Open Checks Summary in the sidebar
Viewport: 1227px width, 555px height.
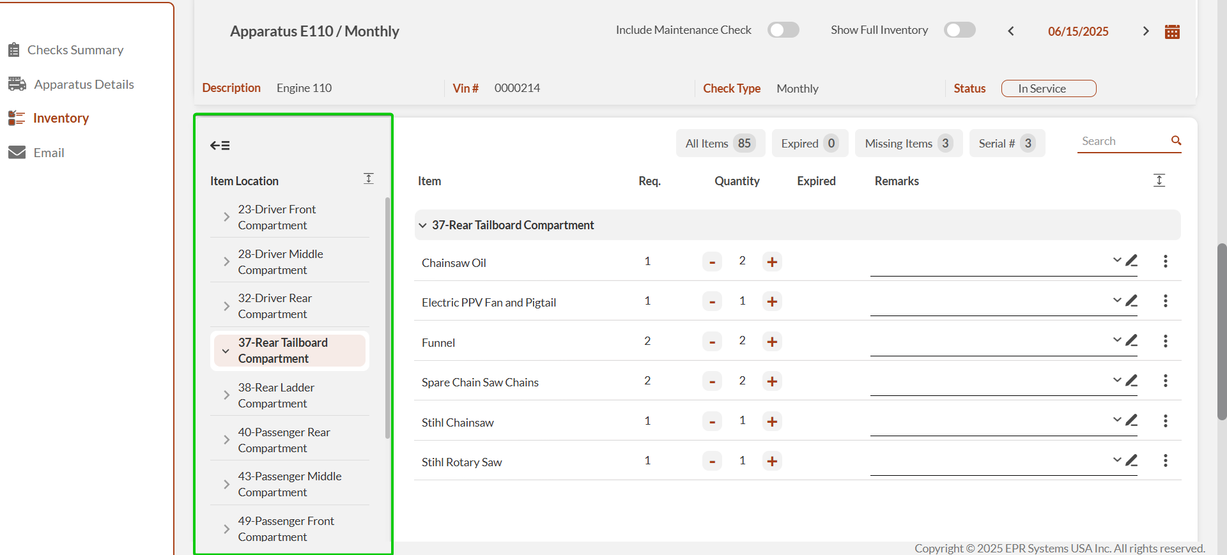(x=75, y=50)
